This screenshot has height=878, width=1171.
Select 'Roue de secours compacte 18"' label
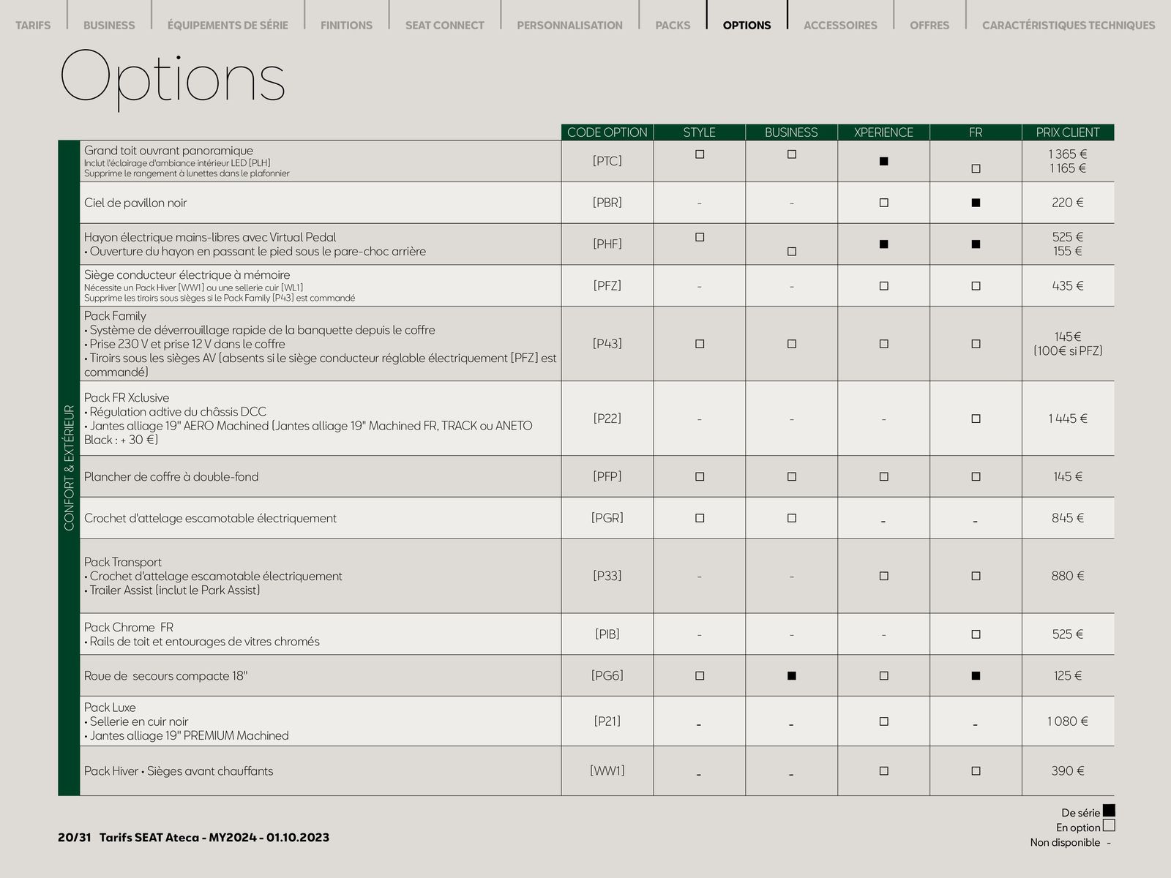166,676
